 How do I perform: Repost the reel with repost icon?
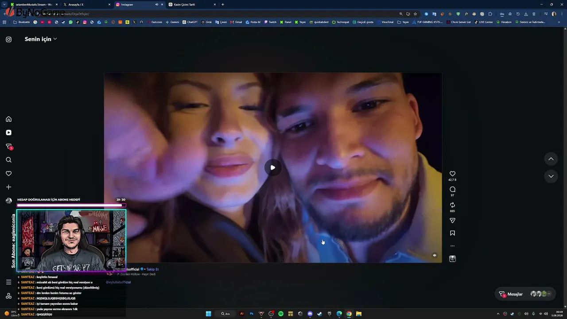click(452, 205)
